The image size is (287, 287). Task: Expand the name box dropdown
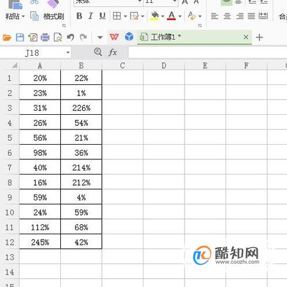point(68,52)
